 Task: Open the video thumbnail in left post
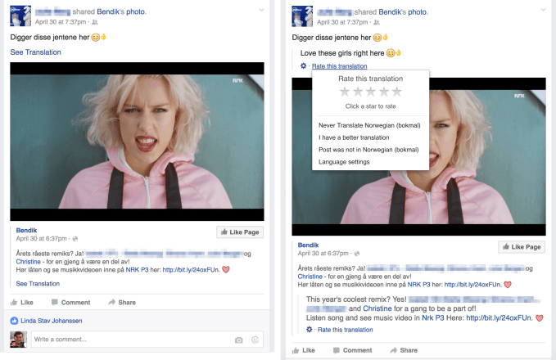[137, 142]
